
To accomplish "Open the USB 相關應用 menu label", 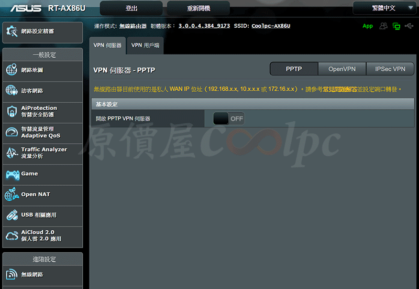I will [39, 215].
